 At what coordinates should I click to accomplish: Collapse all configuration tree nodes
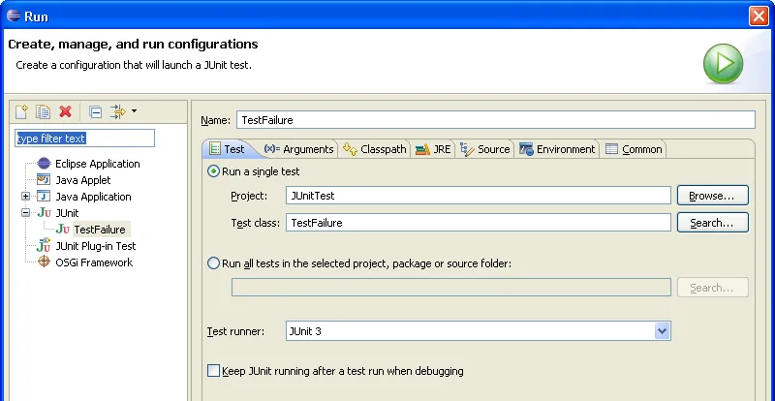pos(95,112)
